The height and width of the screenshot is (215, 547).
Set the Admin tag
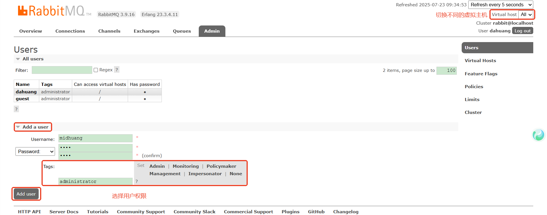pyautogui.click(x=157, y=166)
